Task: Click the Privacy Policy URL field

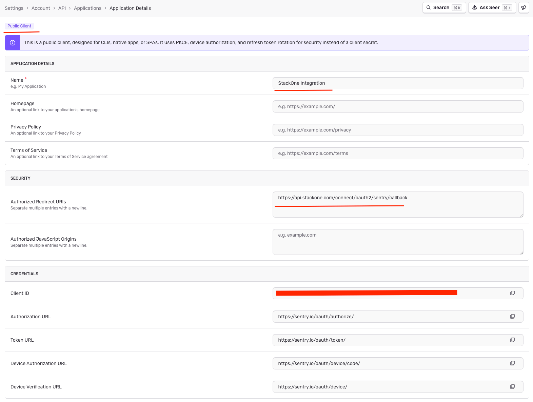Action: (x=398, y=130)
